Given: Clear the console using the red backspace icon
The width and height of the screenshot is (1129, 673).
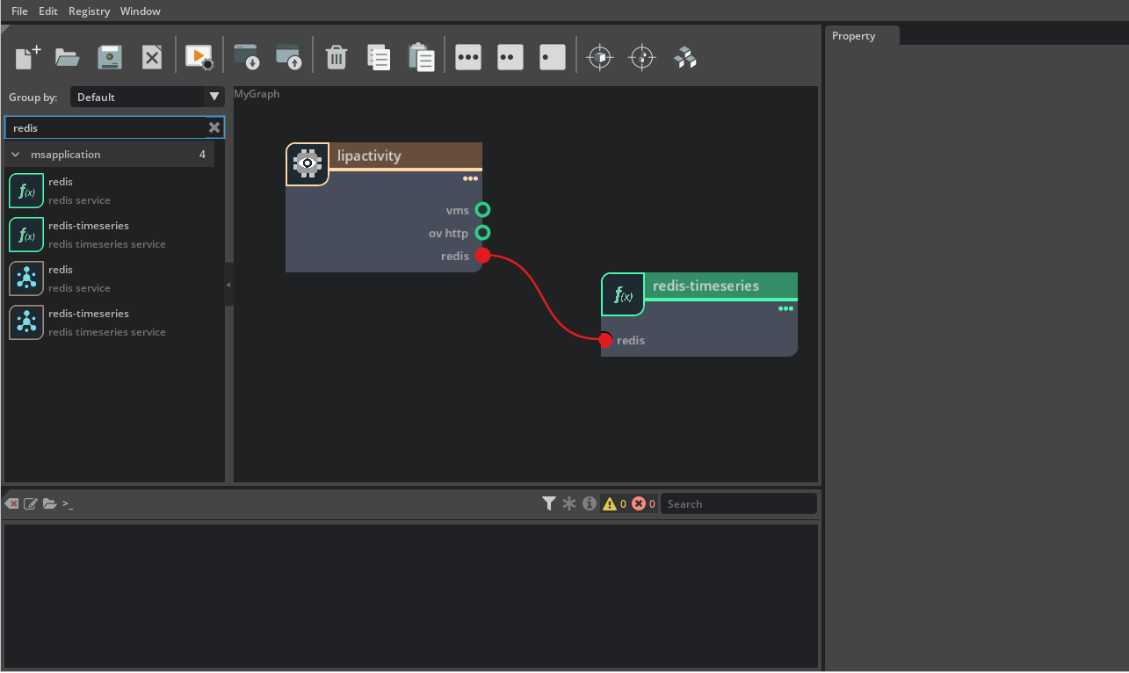Looking at the screenshot, I should [12, 503].
